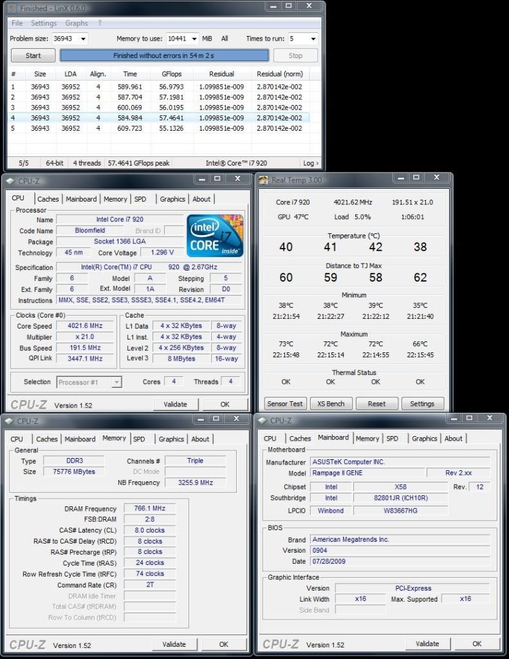Open Graphics tab in CPU-Z Memory window

[x=171, y=439]
